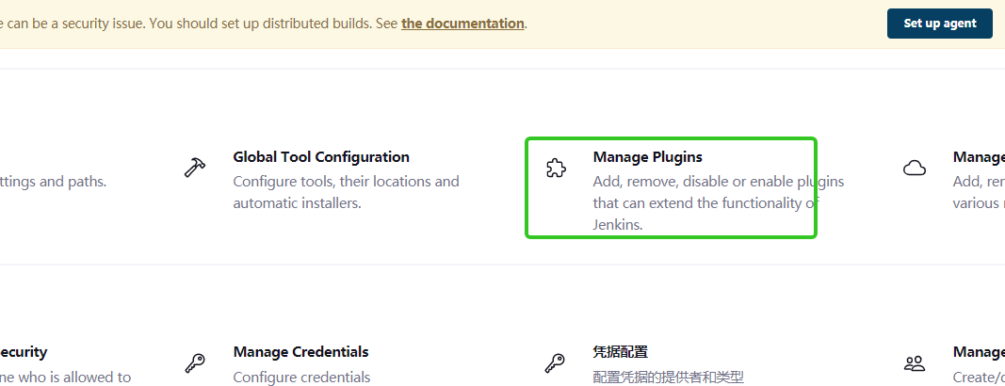
Task: Open the Global Tool Configuration heading
Action: coord(321,157)
